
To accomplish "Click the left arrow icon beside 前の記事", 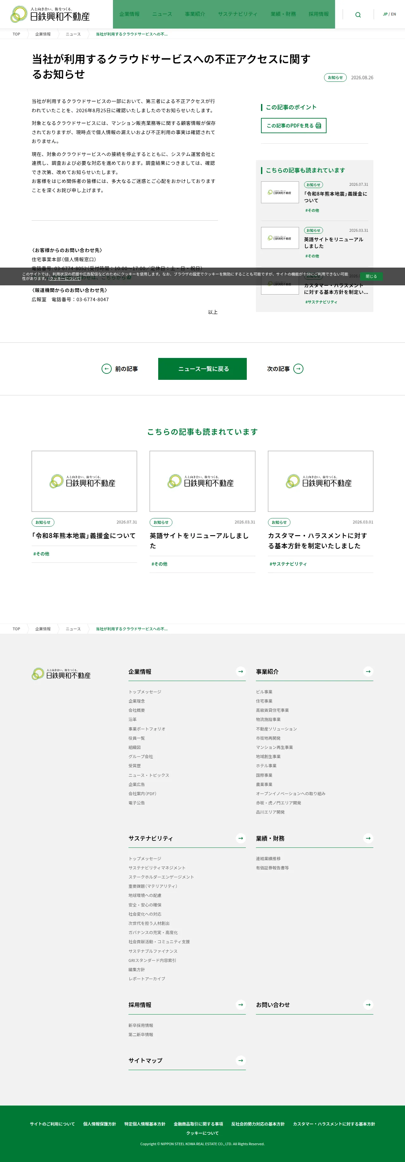I will (107, 369).
